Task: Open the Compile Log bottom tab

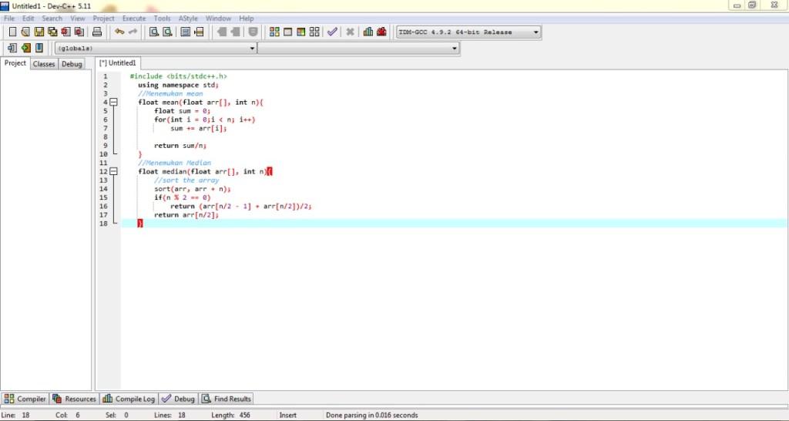Action: coord(129,399)
